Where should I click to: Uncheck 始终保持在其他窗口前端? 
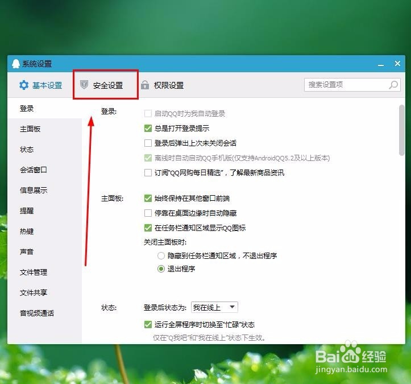pyautogui.click(x=148, y=199)
